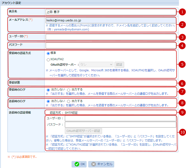Click the 受信時のログ row label
Image resolution: width=186 pixels, height=168 pixels.
[17, 89]
